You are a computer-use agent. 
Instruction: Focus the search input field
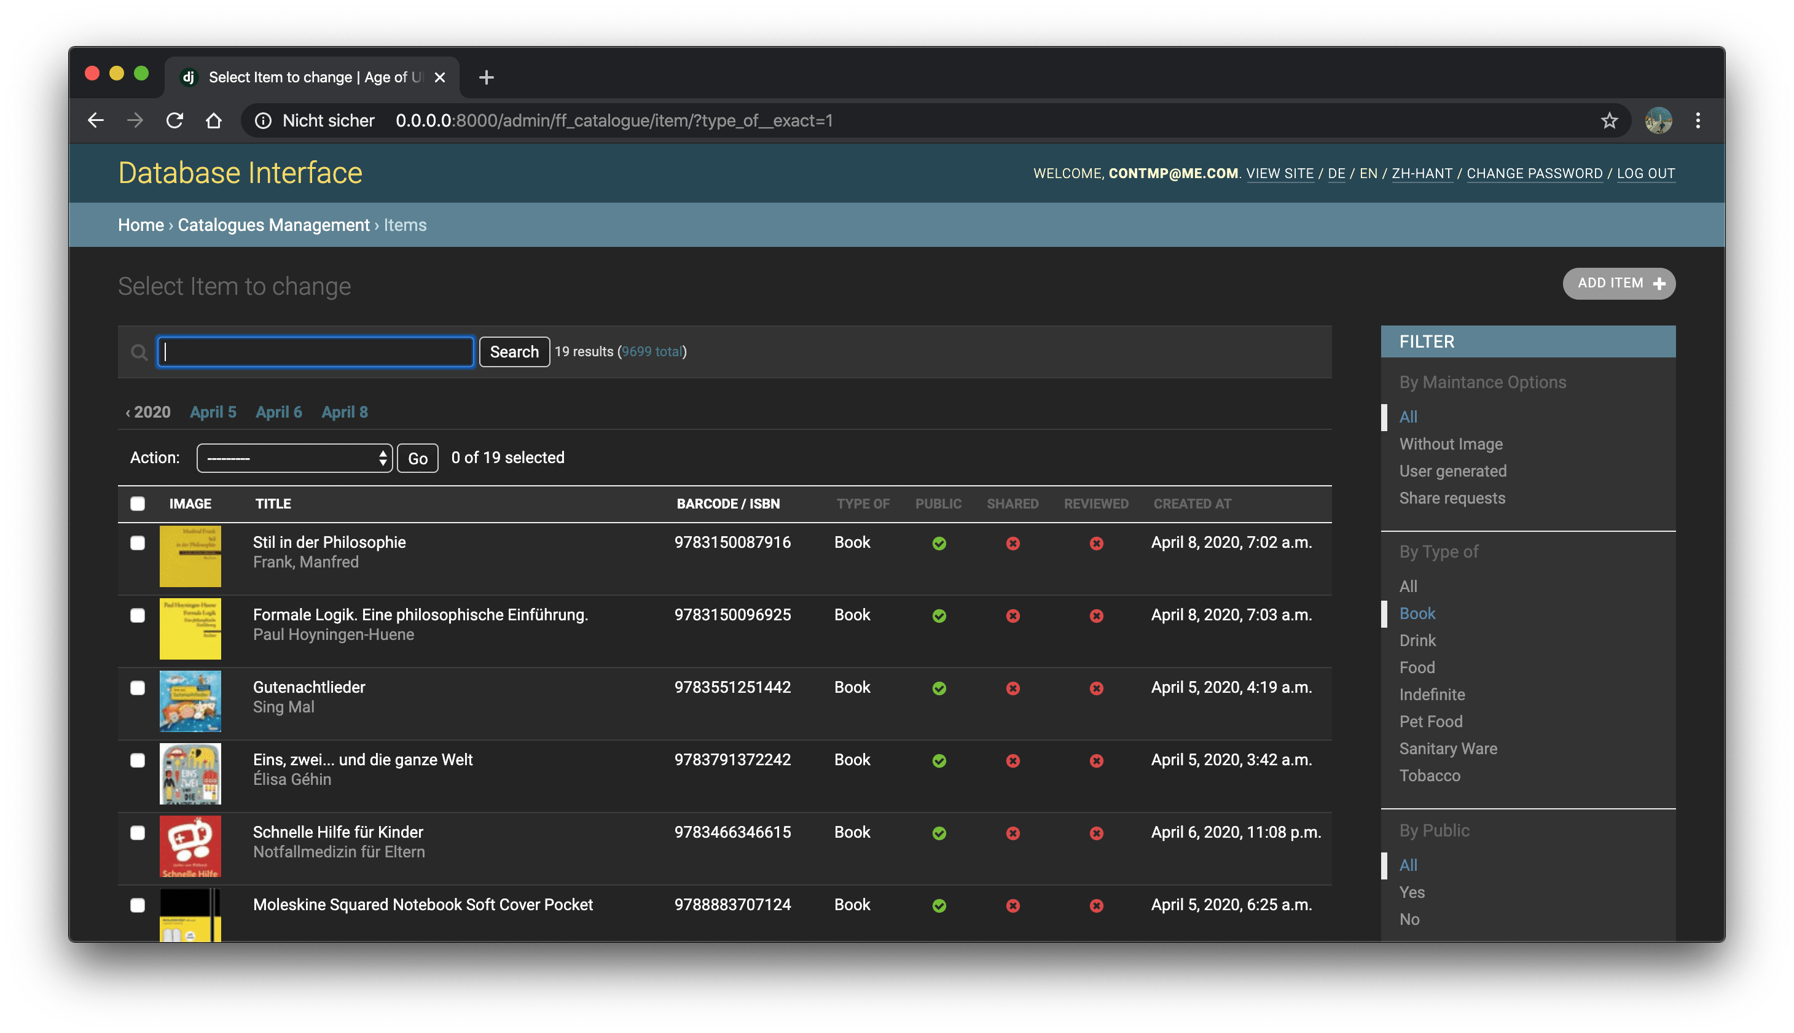(x=316, y=352)
